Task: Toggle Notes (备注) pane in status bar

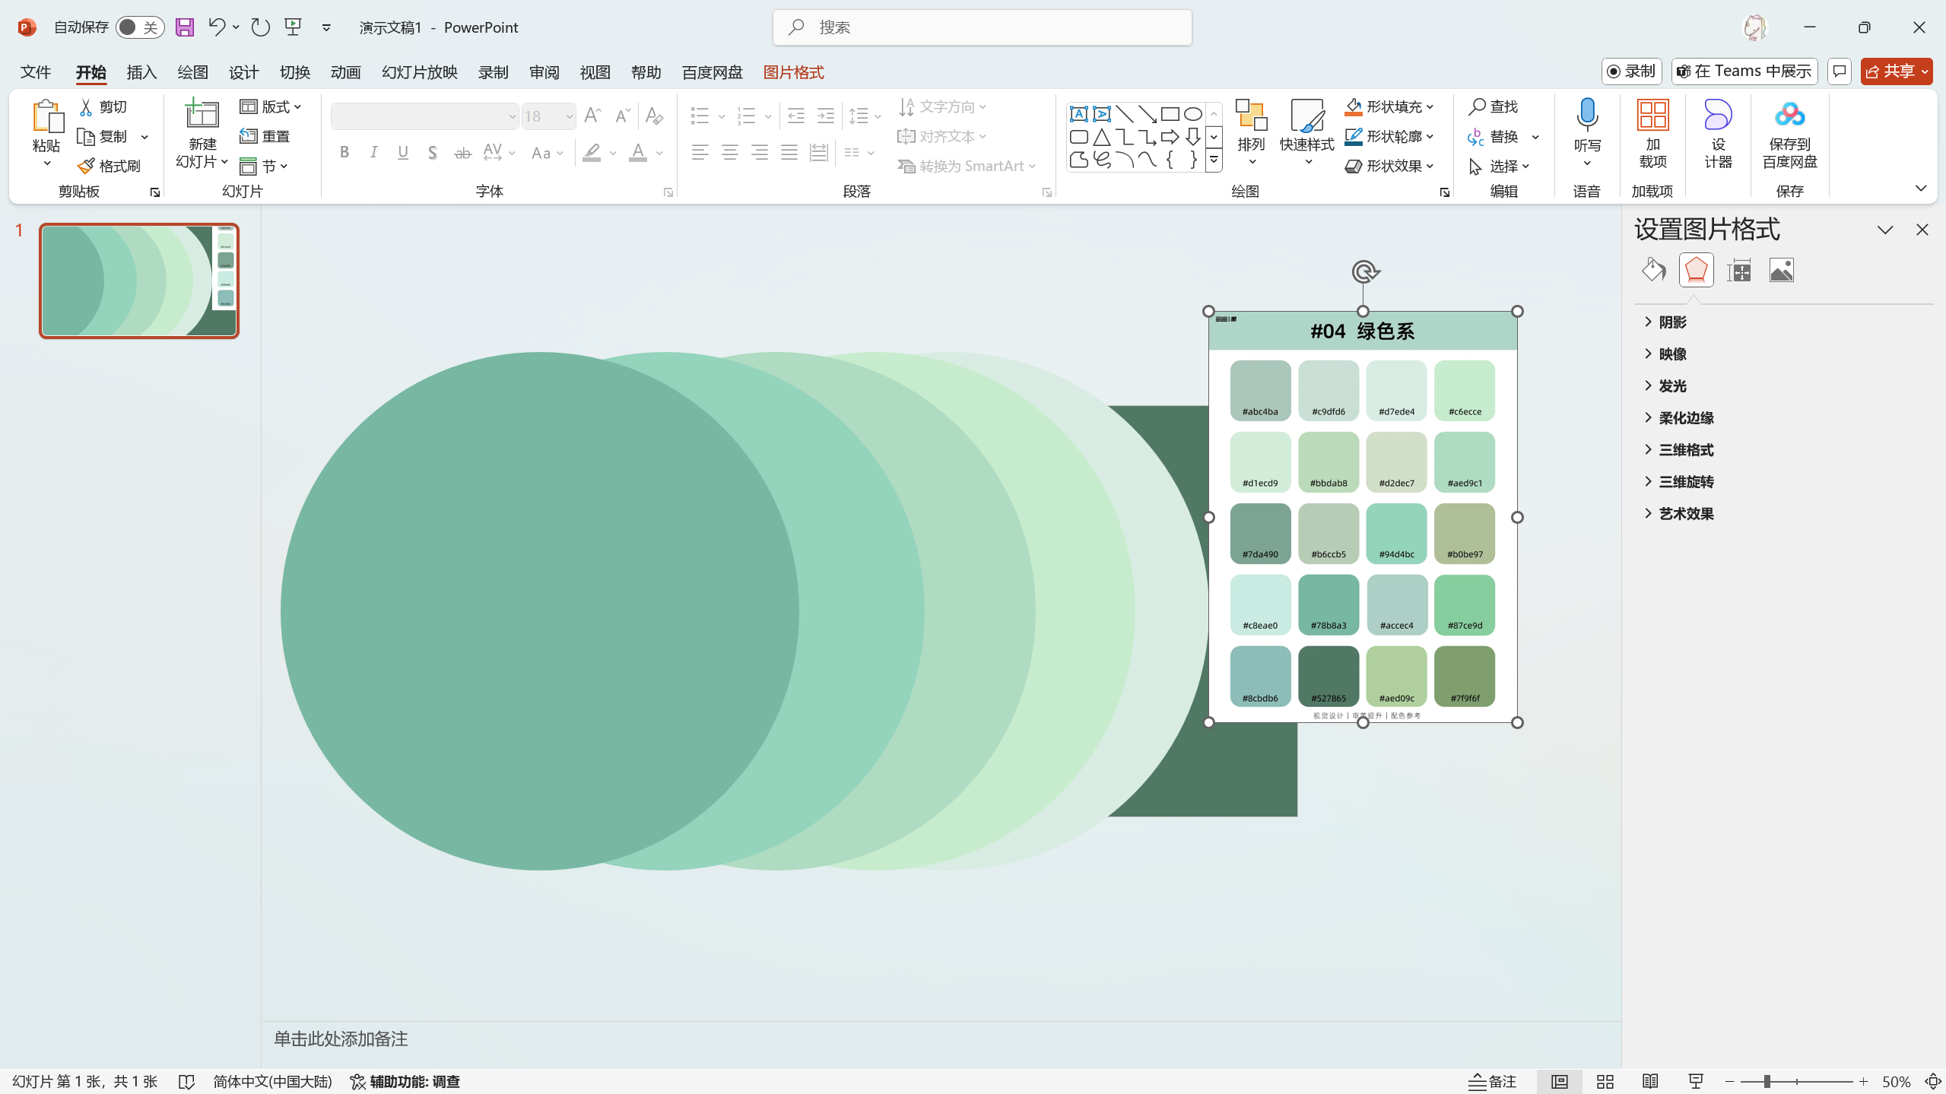Action: point(1492,1081)
